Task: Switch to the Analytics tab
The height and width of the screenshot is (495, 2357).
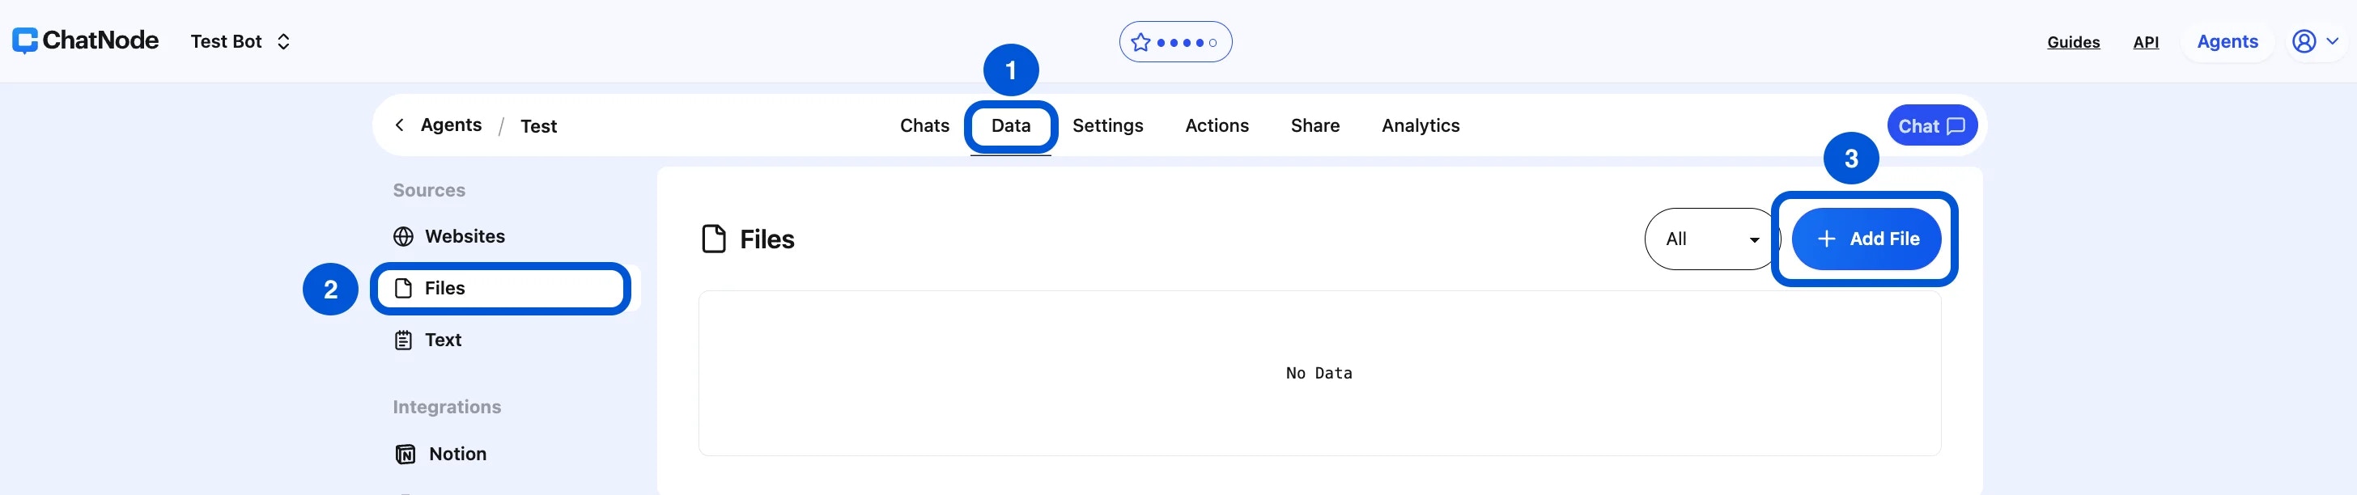Action: [1420, 125]
